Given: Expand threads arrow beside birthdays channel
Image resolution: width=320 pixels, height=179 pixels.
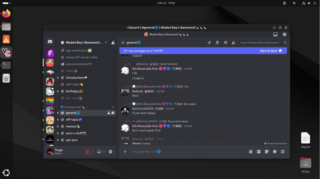Looking at the screenshot, I should coord(58,91).
